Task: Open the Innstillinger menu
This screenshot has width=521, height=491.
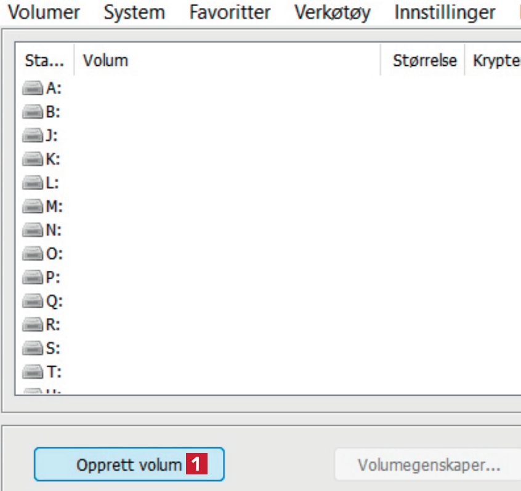Action: (445, 12)
